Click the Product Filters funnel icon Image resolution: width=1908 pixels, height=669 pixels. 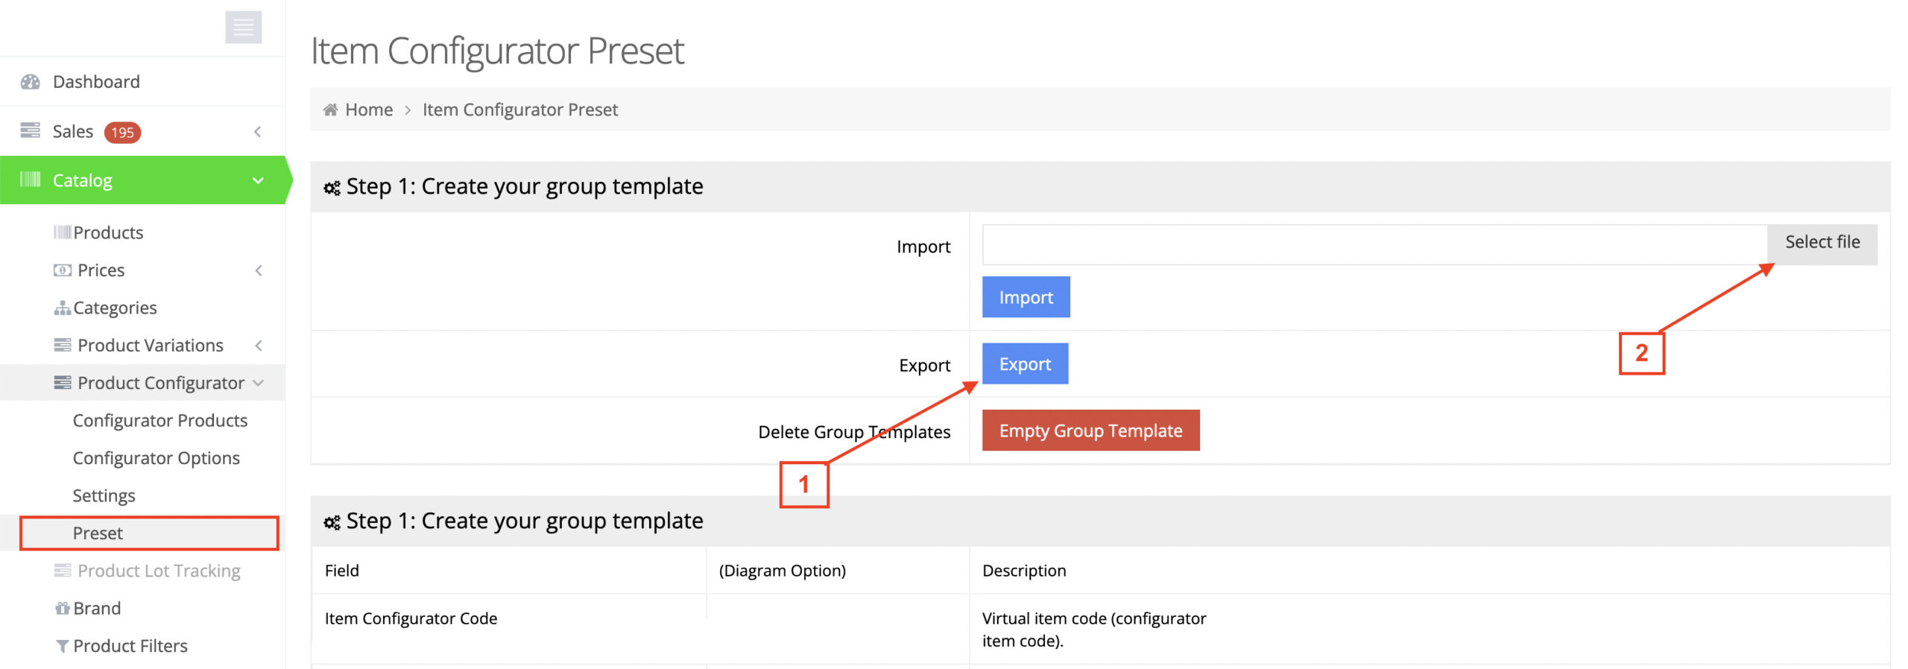pyautogui.click(x=62, y=646)
